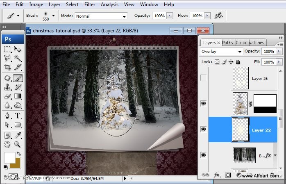Select the Gradient tool
The width and height of the screenshot is (286, 184).
coord(18,96)
